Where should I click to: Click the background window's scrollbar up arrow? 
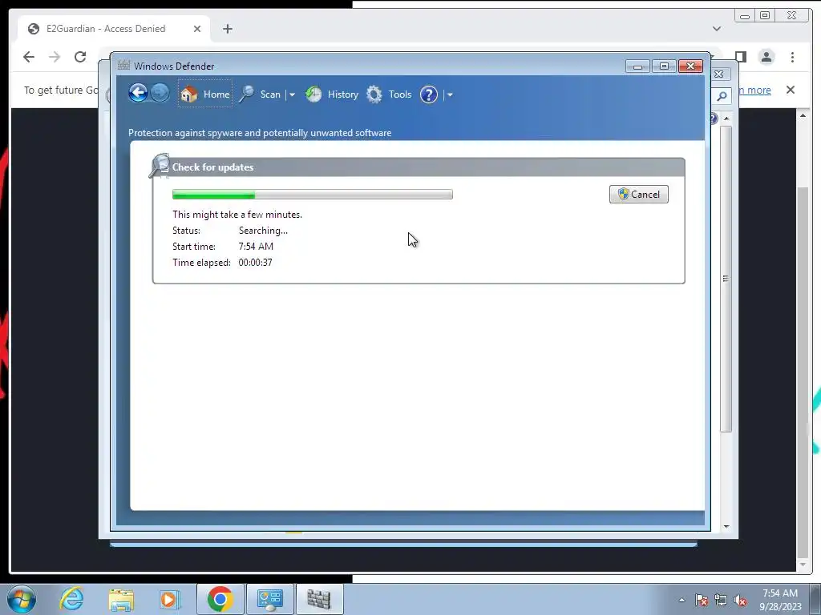726,119
